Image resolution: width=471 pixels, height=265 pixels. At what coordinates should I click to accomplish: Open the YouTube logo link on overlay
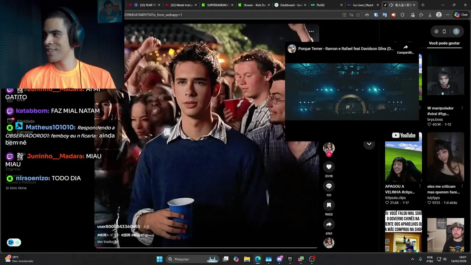click(x=404, y=135)
